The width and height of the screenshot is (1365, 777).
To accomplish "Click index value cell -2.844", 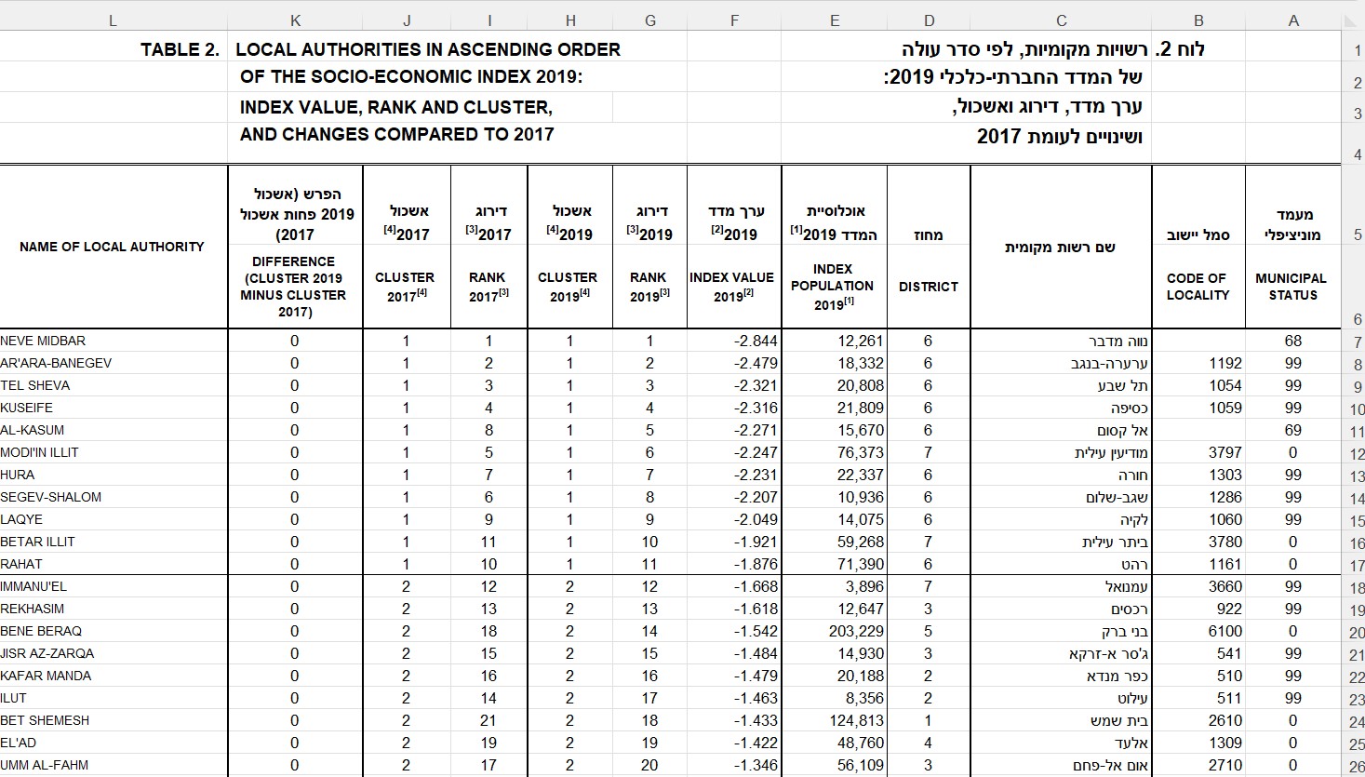I will pos(734,341).
